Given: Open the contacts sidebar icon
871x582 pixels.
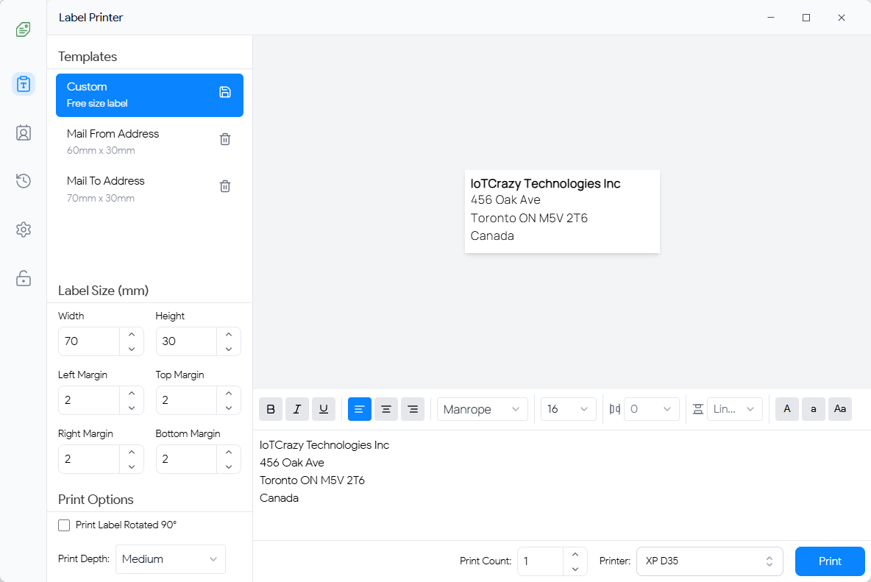Looking at the screenshot, I should point(24,132).
